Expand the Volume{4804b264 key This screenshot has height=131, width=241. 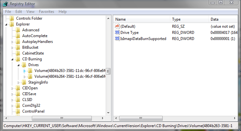click(24, 77)
